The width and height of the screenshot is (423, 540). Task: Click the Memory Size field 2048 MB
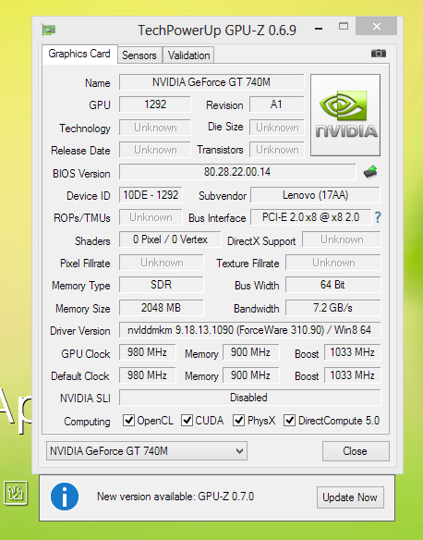pos(162,308)
